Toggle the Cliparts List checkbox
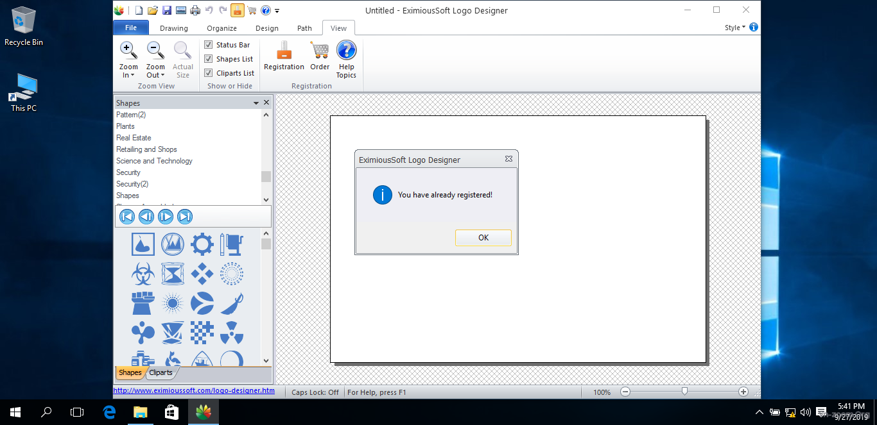 click(209, 73)
